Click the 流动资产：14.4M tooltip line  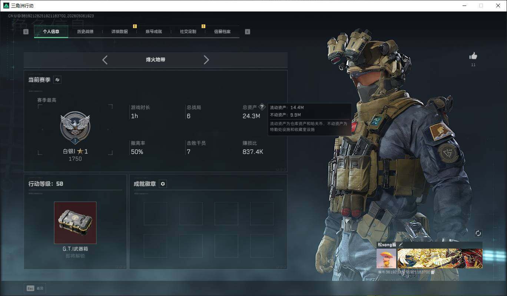(287, 108)
